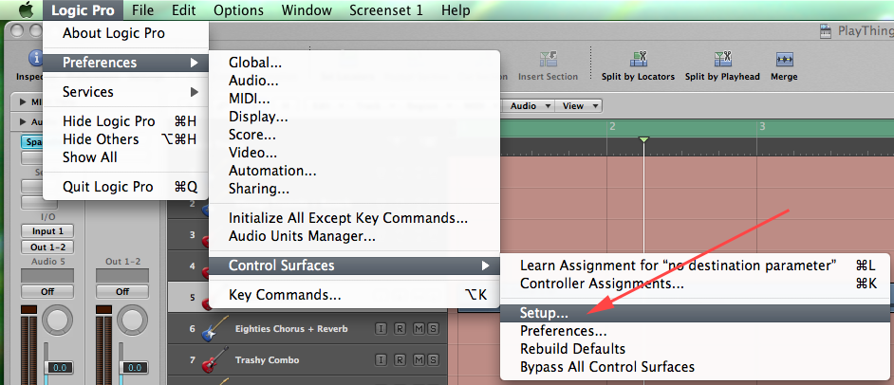Click the Off automation button under Audio 5
This screenshot has width=894, height=385.
47,291
